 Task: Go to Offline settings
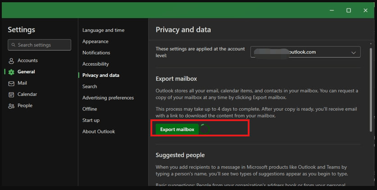point(90,109)
